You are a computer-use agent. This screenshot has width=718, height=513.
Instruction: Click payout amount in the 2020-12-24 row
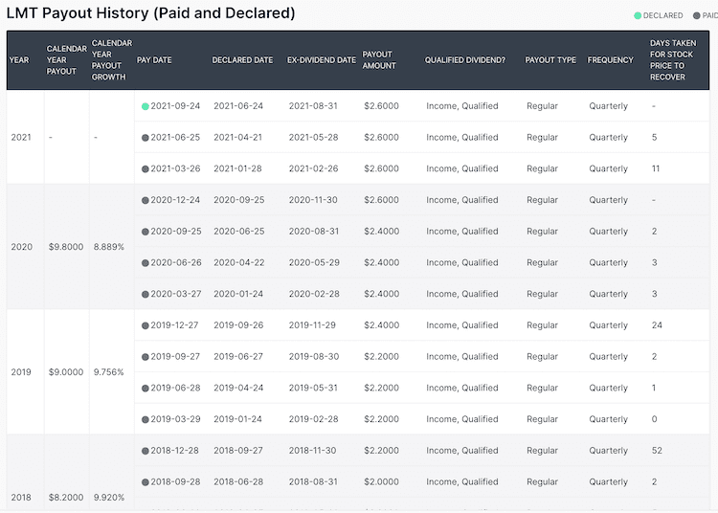381,200
